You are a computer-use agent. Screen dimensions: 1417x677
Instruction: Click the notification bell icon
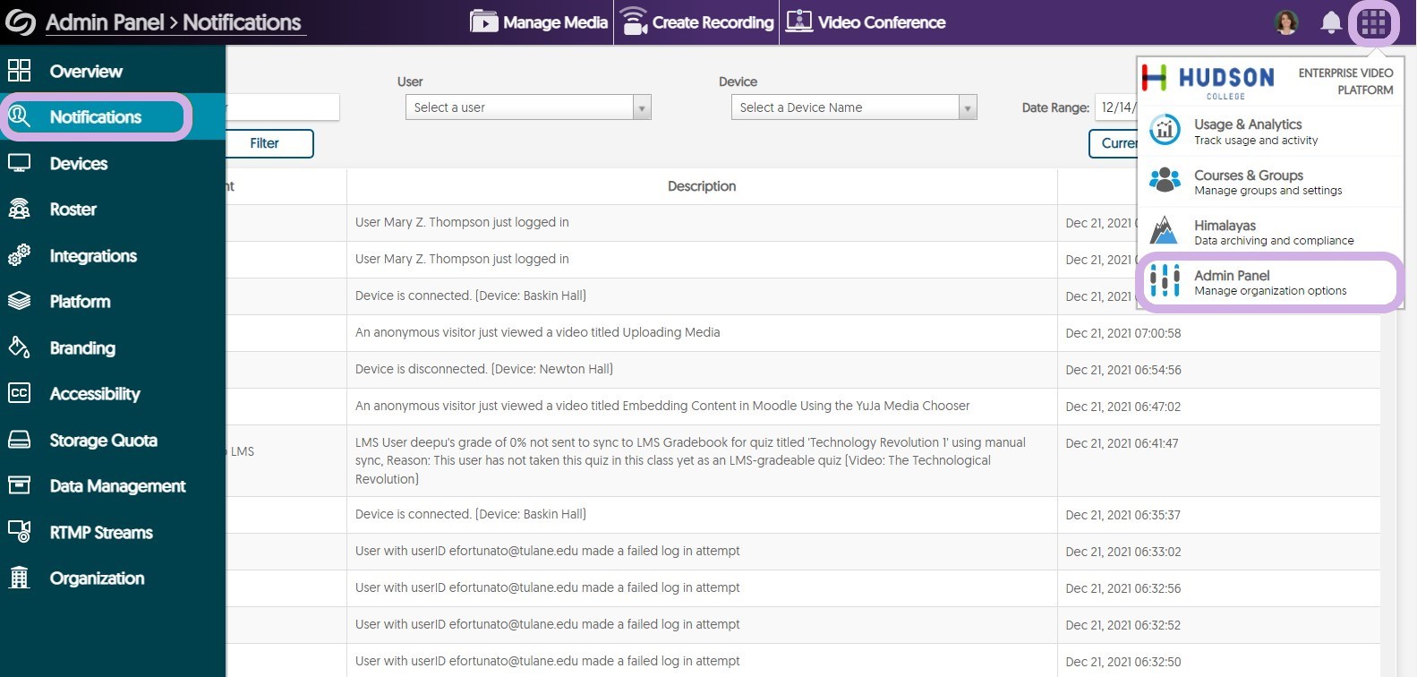click(1331, 23)
